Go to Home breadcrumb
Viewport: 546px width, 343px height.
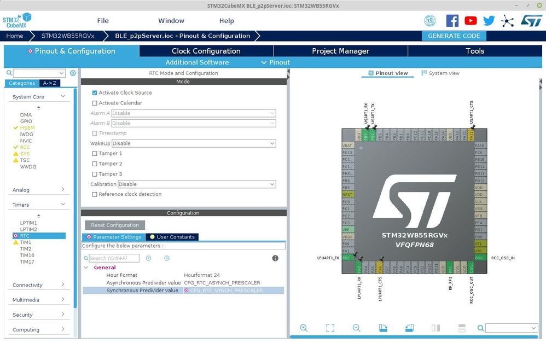pos(15,36)
